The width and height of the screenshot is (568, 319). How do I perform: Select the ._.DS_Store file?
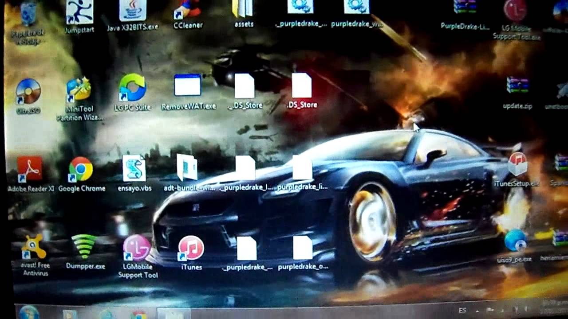245,92
